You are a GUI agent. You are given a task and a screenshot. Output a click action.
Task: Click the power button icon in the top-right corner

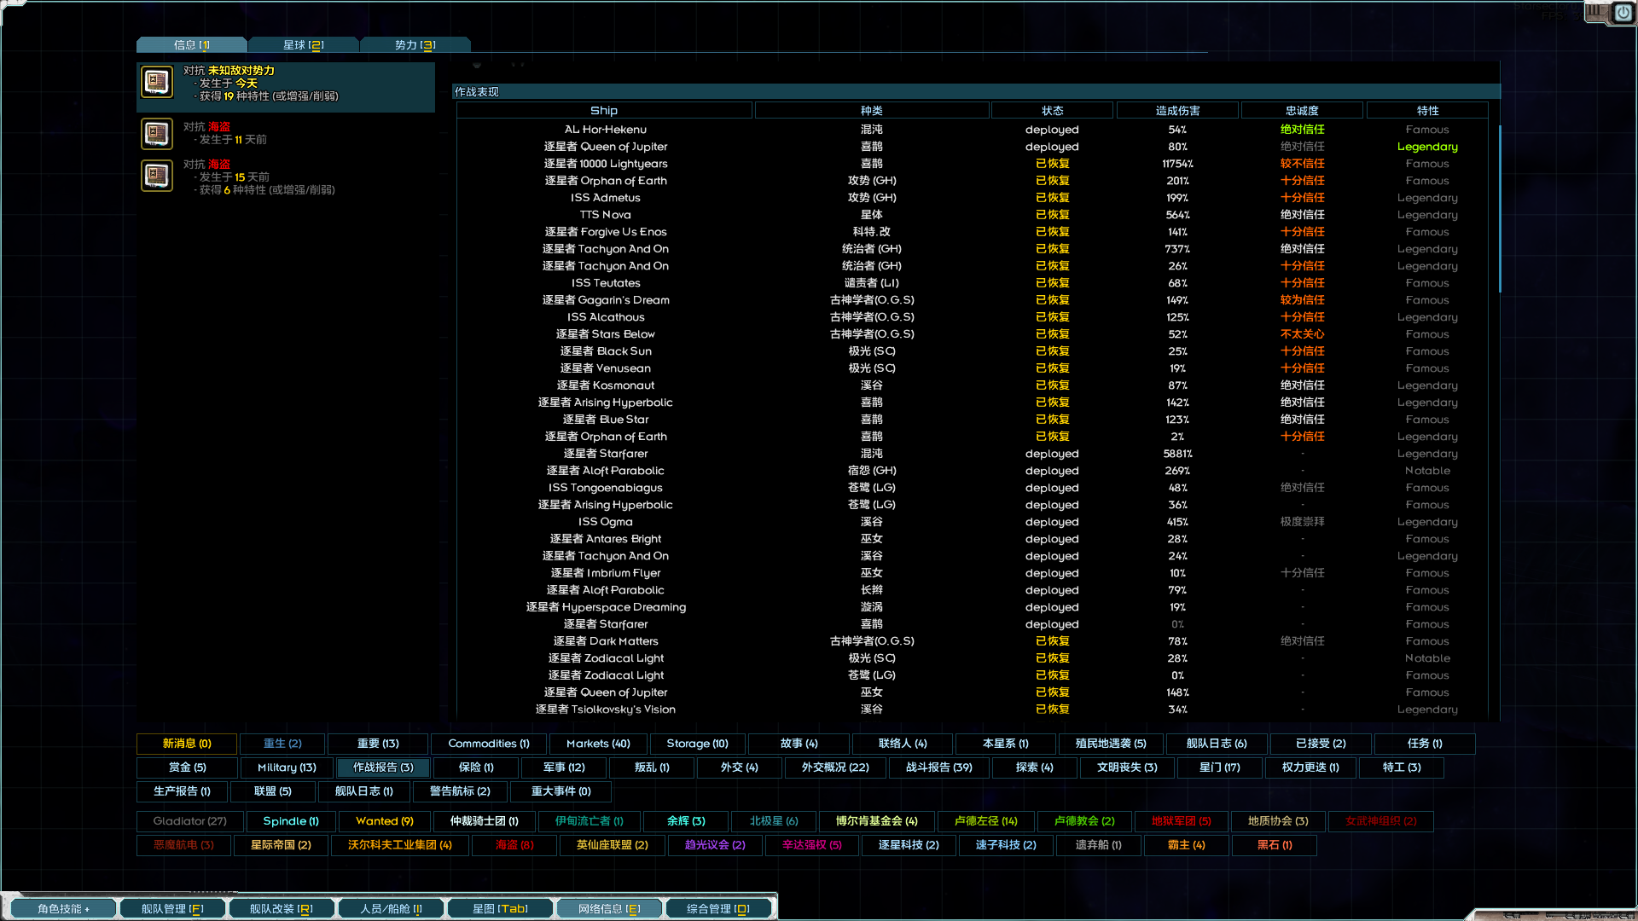[x=1623, y=14]
